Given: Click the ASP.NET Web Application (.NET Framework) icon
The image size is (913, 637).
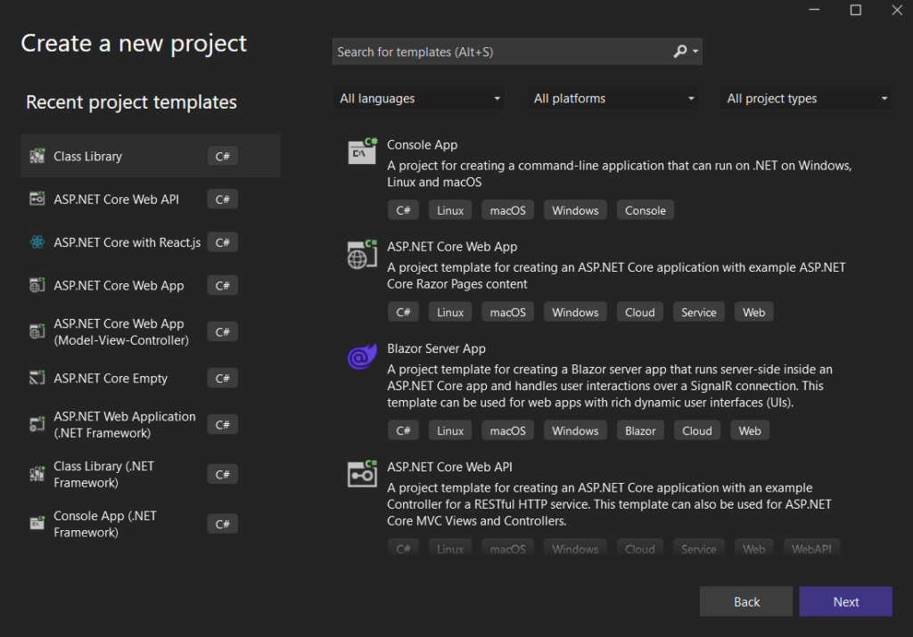Looking at the screenshot, I should (37, 424).
